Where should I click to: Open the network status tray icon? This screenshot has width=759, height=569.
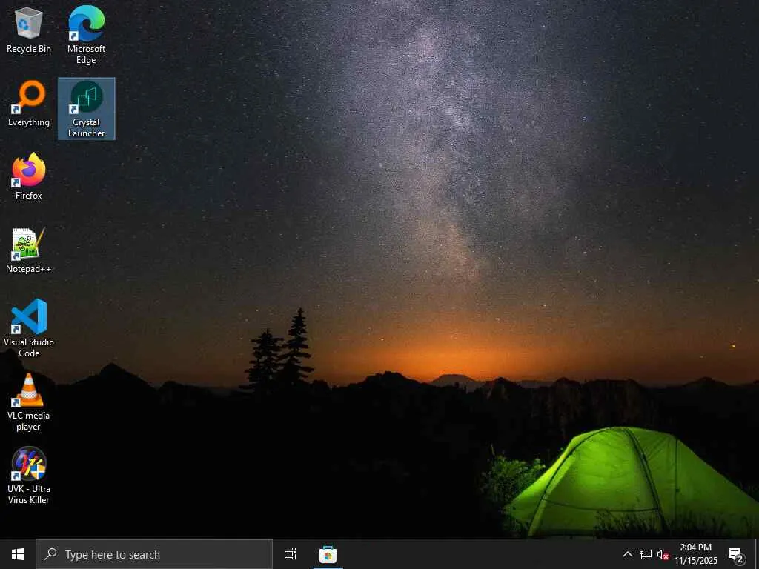646,554
